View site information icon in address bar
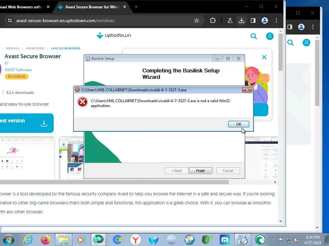The height and width of the screenshot is (246, 329). [x=10, y=20]
